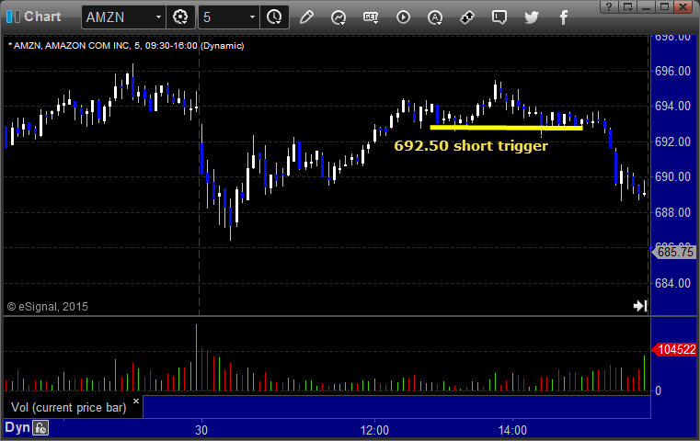
Task: Click the 692.50 short trigger annotation
Action: pos(471,146)
